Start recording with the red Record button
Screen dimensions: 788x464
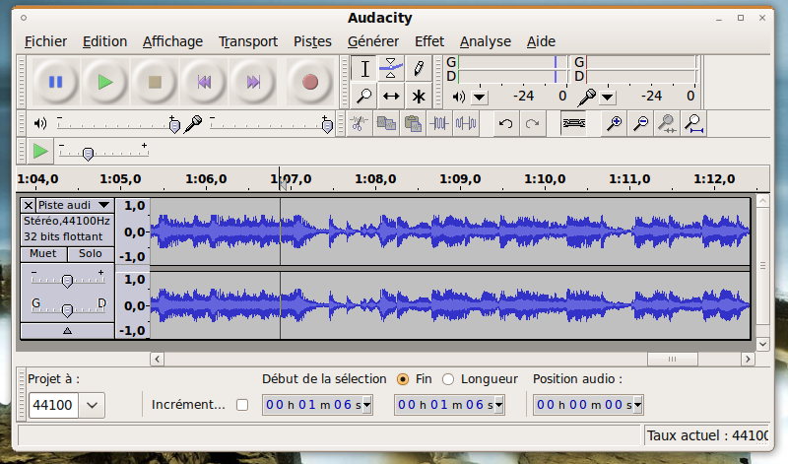coord(310,82)
